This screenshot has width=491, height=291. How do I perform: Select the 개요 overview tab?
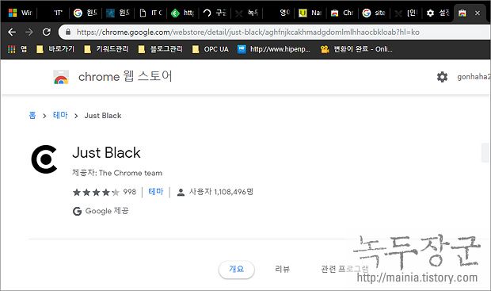(x=237, y=269)
